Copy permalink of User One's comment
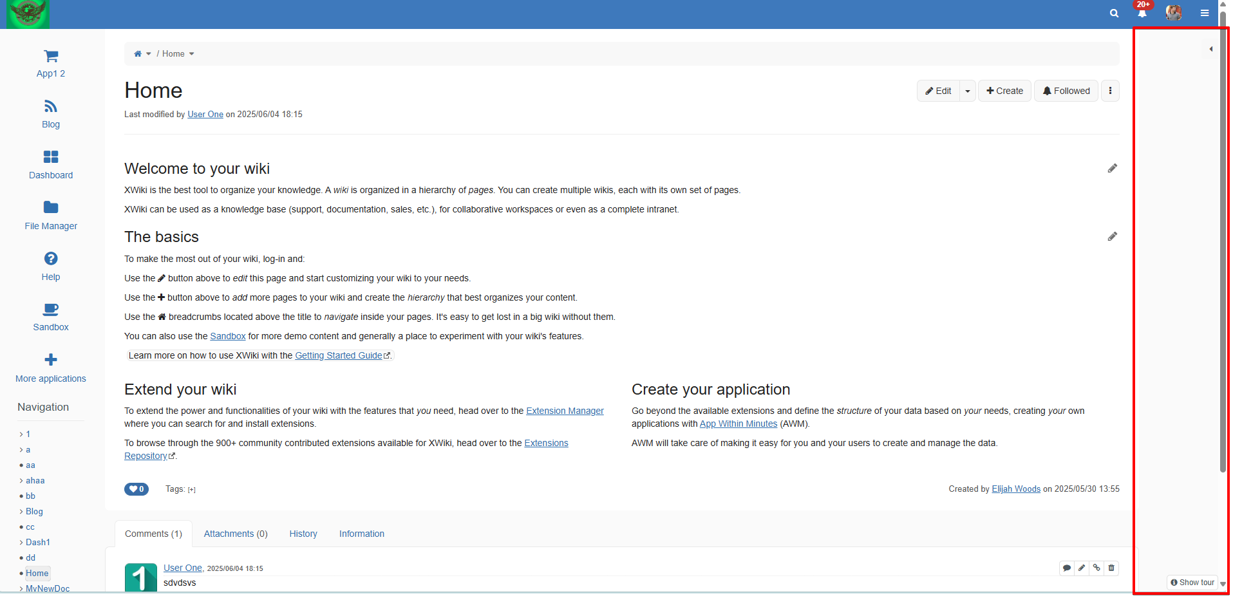The height and width of the screenshot is (598, 1233). (x=1097, y=568)
